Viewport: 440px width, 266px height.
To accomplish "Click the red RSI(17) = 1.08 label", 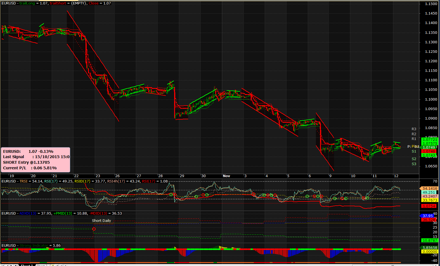I will point(155,181).
